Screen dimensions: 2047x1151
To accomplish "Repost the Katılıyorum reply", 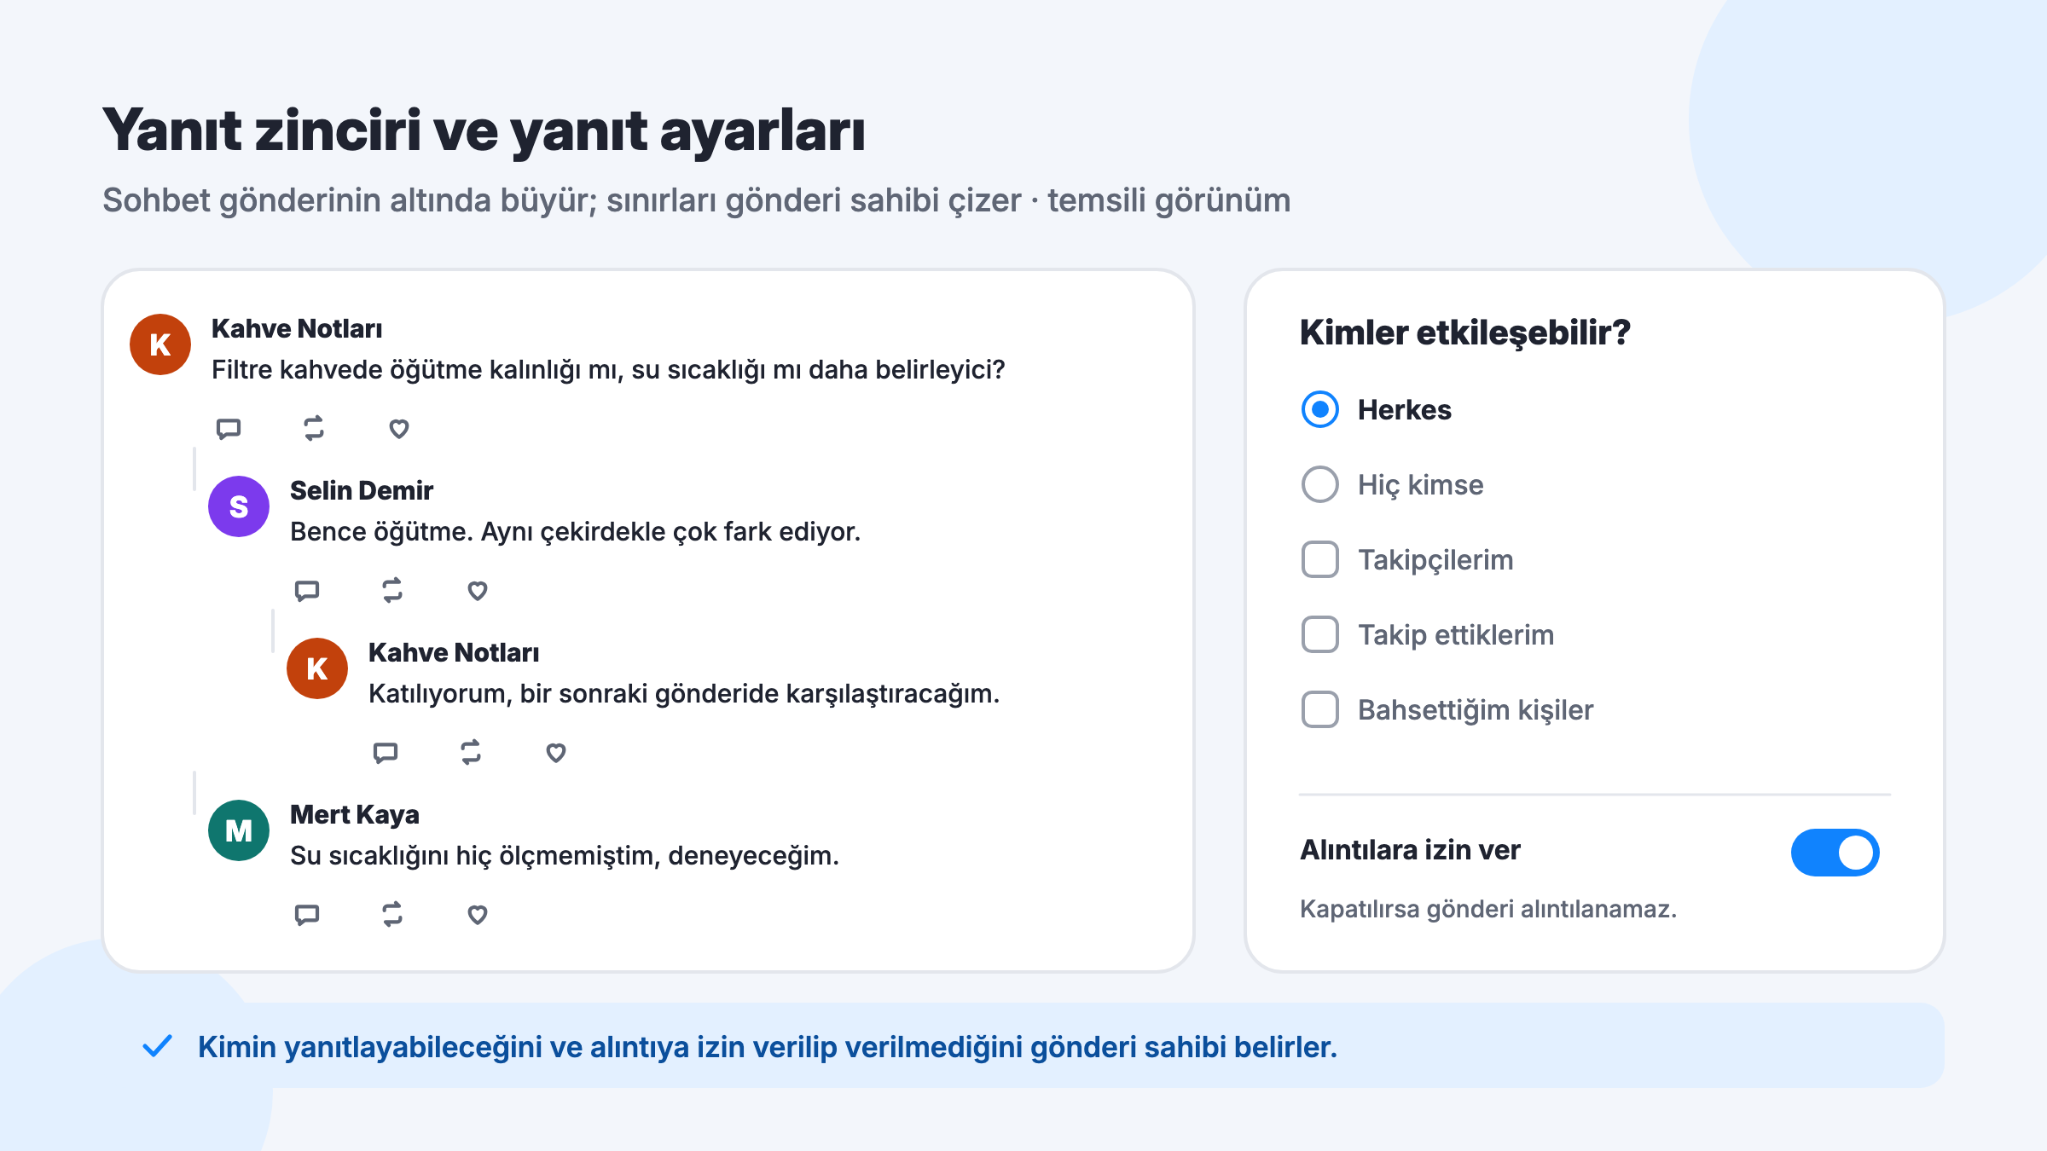I will coord(471,752).
